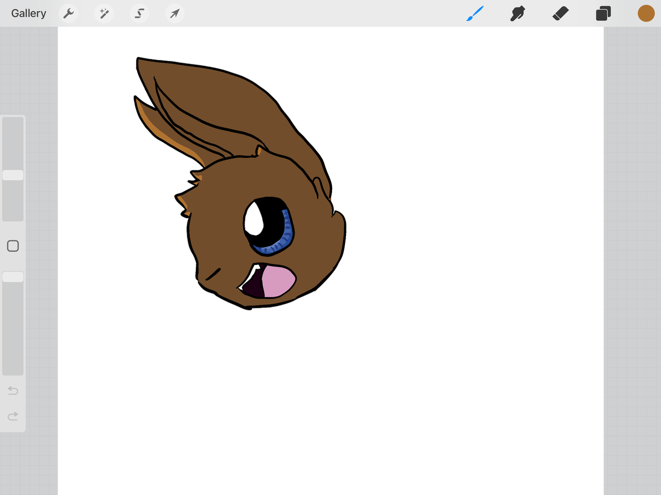Activate the Transform arrow tool

coord(175,13)
